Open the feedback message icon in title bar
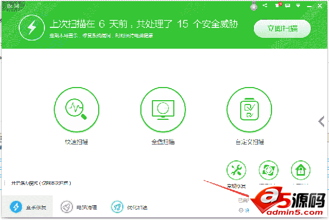 pos(288,5)
